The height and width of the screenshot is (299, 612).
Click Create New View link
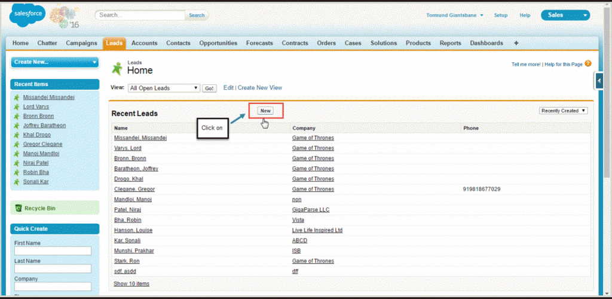[x=260, y=88]
